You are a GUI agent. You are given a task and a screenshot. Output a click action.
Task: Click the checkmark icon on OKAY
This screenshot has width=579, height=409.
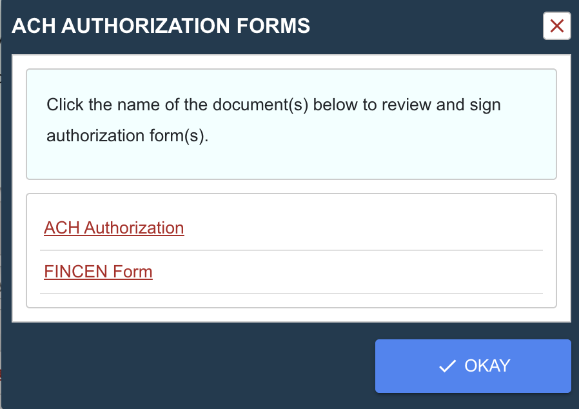pos(447,366)
